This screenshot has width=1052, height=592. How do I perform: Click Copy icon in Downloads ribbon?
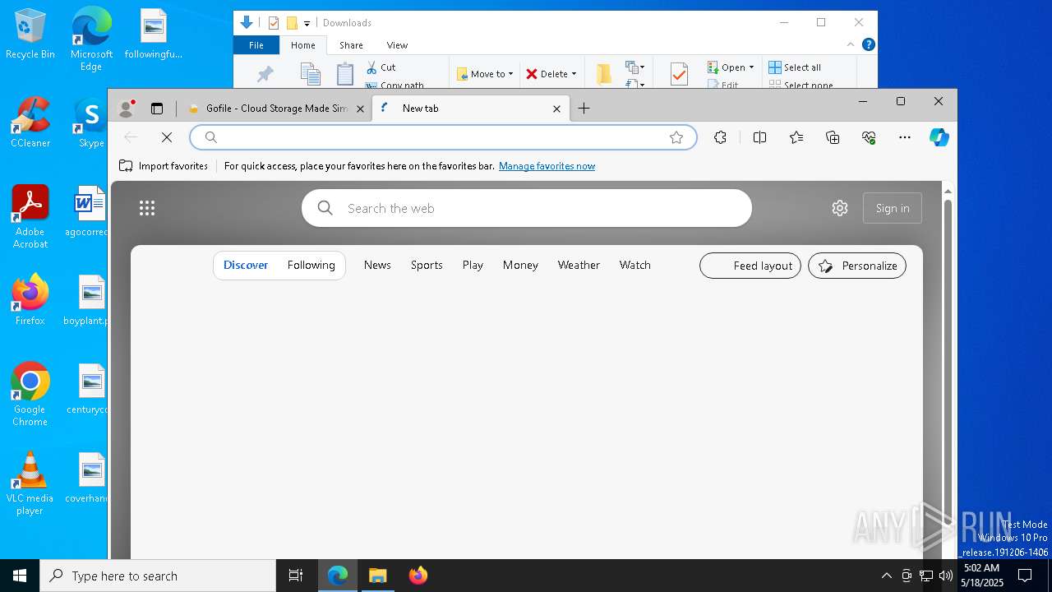click(x=310, y=74)
